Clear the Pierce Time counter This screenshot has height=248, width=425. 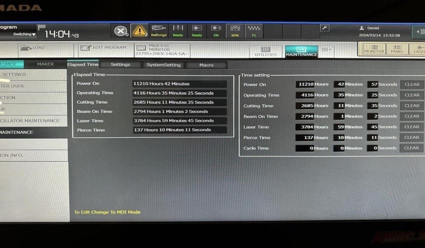(411, 137)
